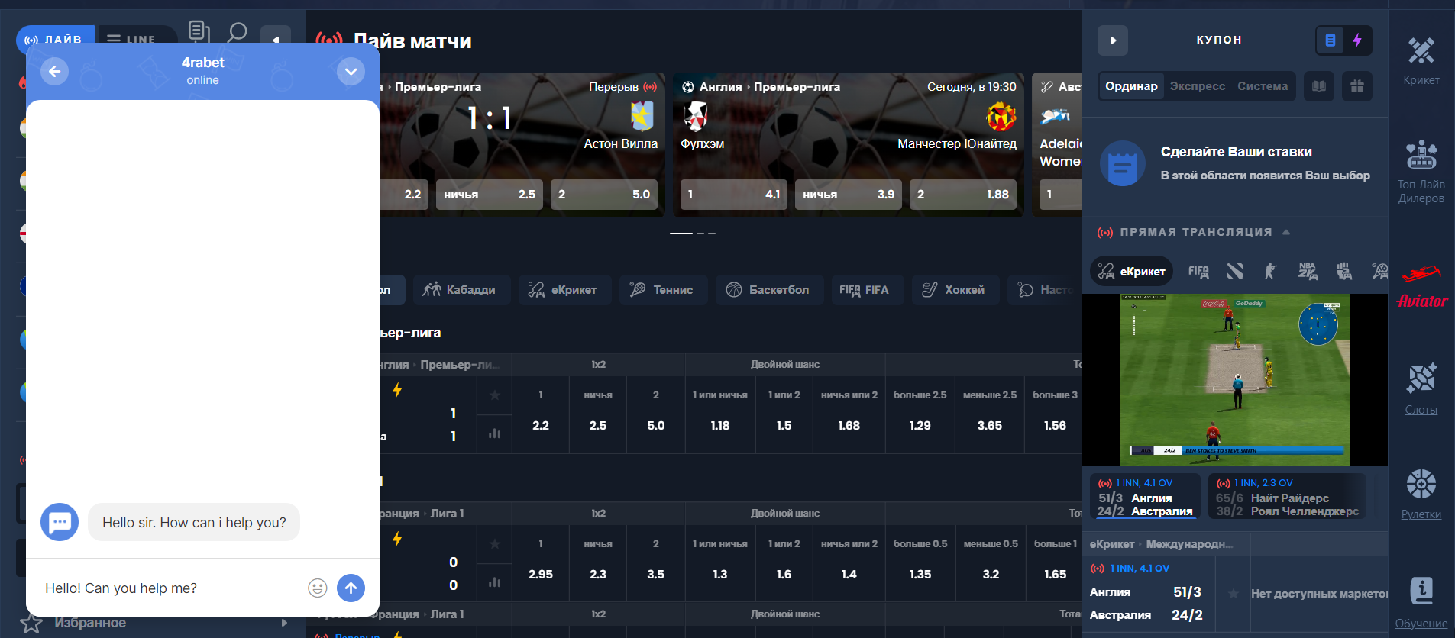Select Dota 2 icon in live stream sports
The width and height of the screenshot is (1455, 638).
1235,271
